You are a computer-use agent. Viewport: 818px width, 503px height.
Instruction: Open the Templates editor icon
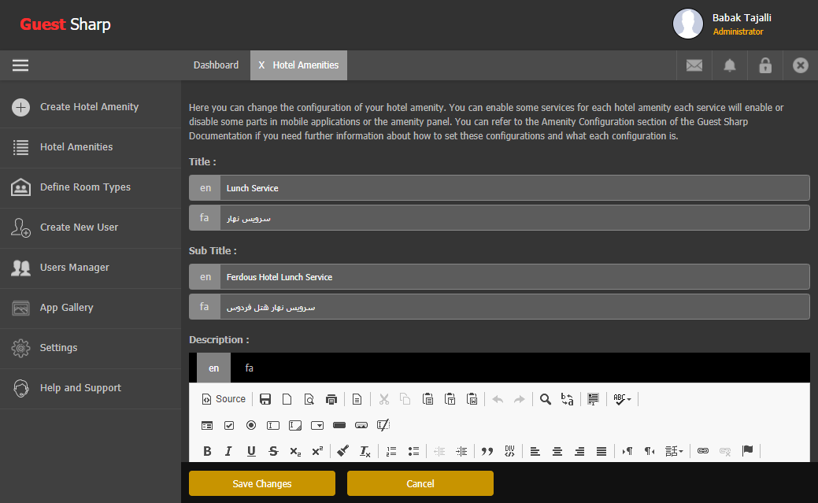(357, 399)
